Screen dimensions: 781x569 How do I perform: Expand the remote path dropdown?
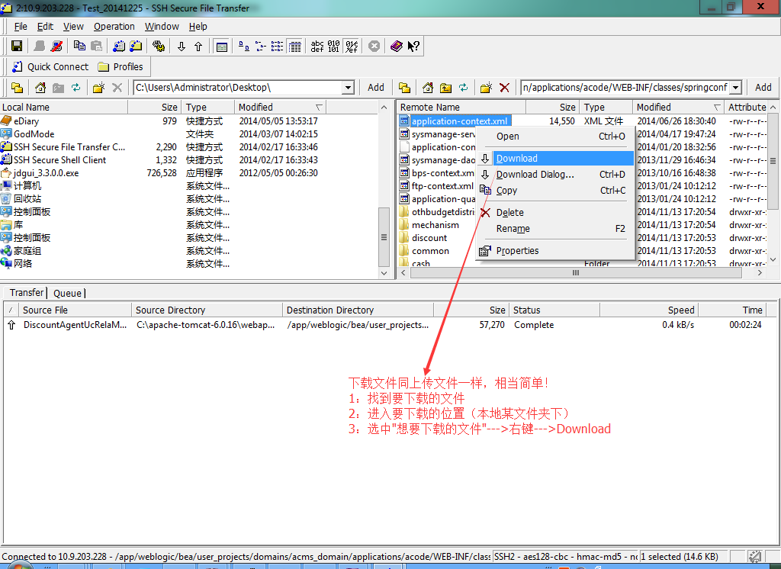tap(736, 88)
